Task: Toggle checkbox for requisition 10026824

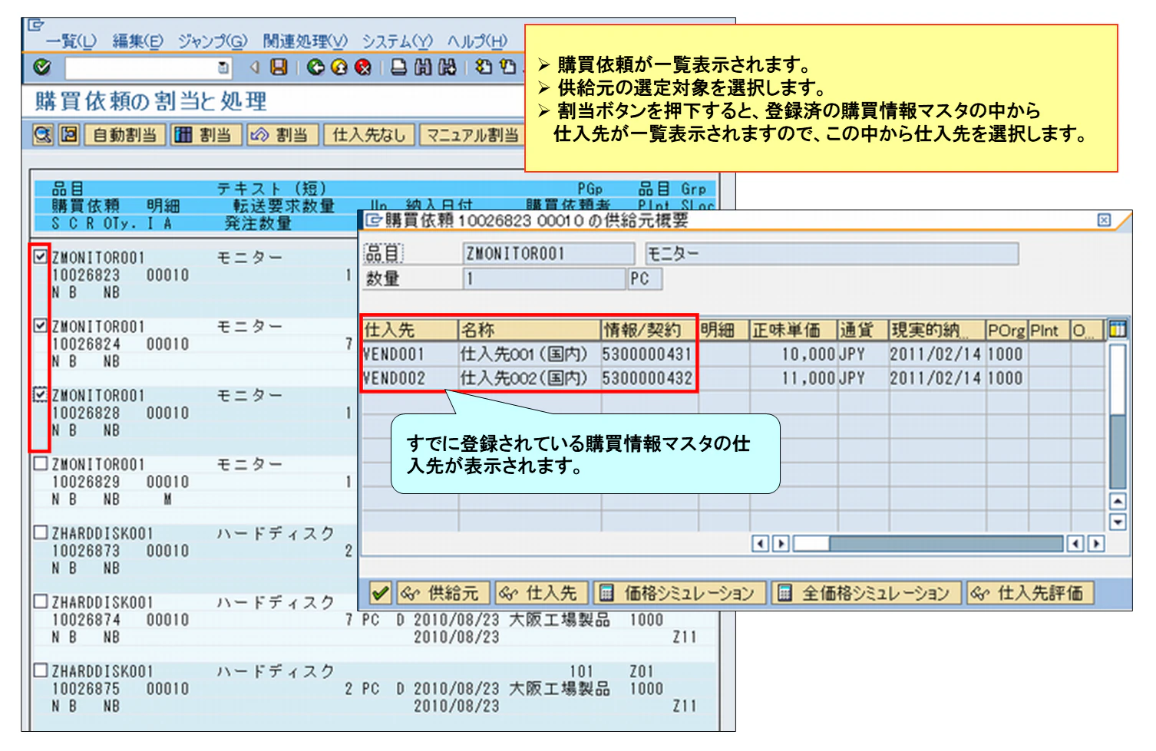Action: (x=41, y=325)
